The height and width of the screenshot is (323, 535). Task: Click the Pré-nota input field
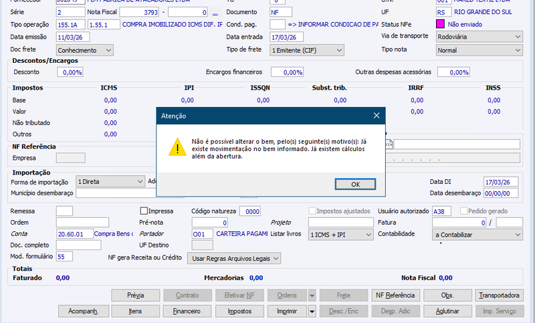click(210, 223)
